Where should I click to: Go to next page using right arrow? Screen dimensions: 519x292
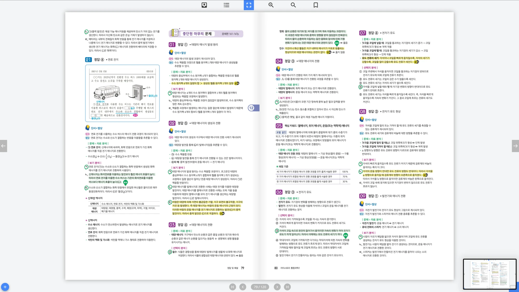click(515, 146)
